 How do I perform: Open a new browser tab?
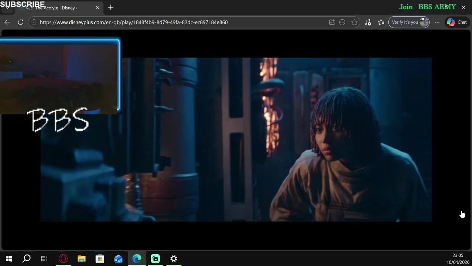pyautogui.click(x=111, y=7)
